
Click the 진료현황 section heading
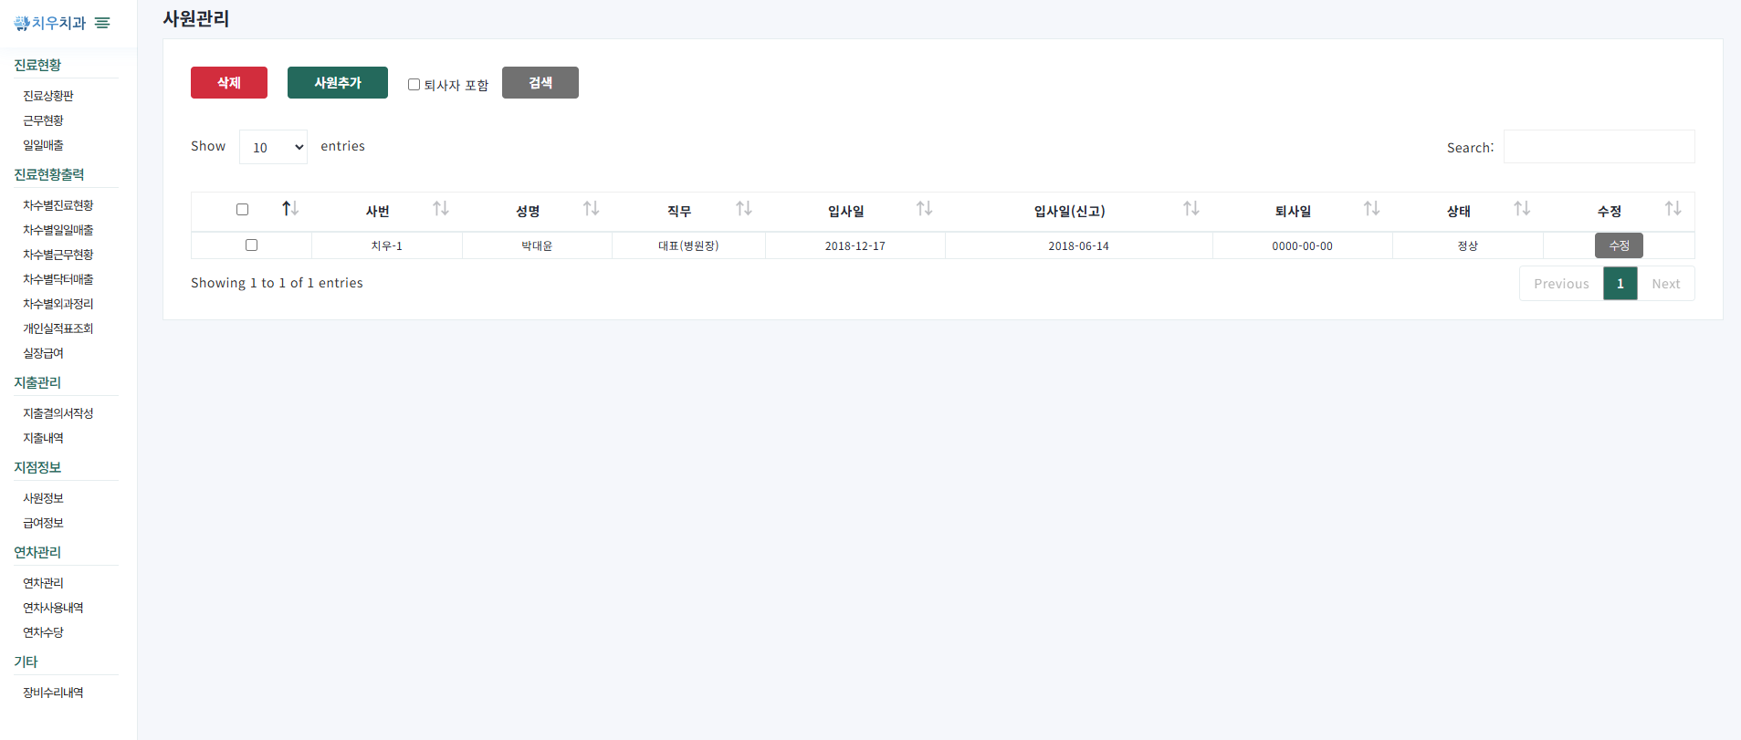37,65
